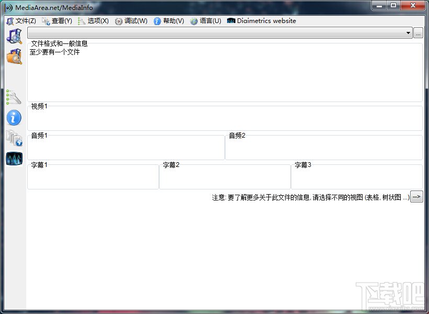Click the 音频2 group label
The image size is (429, 314).
[x=237, y=136]
